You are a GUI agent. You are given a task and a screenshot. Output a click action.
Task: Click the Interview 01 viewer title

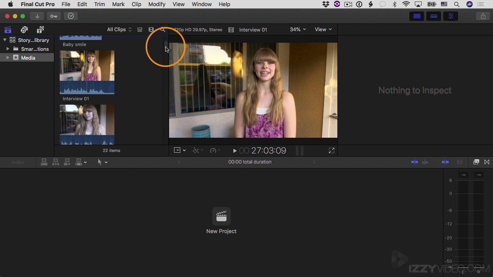[253, 30]
